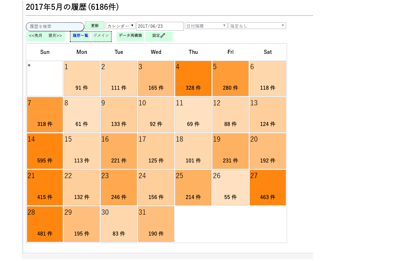418x261 pixels.
Task: Open May 11 cell with 69 件
Action: point(193,115)
